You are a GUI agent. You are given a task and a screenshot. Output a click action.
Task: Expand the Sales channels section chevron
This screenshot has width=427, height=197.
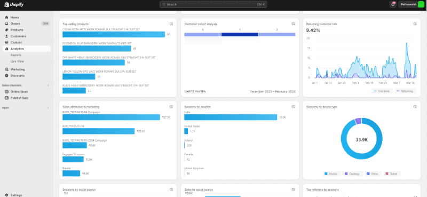(x=48, y=85)
